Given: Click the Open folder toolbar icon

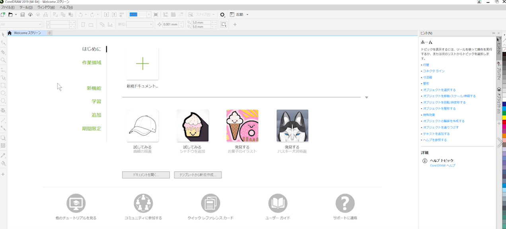Looking at the screenshot, I should 11,15.
